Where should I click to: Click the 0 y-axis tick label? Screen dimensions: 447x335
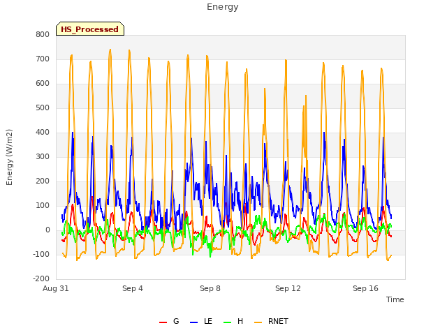(x=47, y=230)
